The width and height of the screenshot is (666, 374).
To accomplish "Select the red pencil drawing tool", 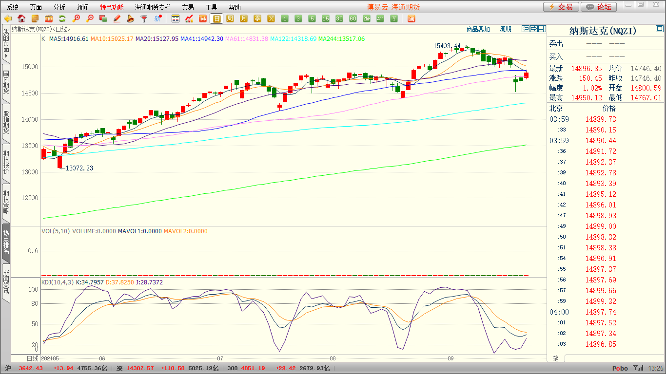I will 117,19.
